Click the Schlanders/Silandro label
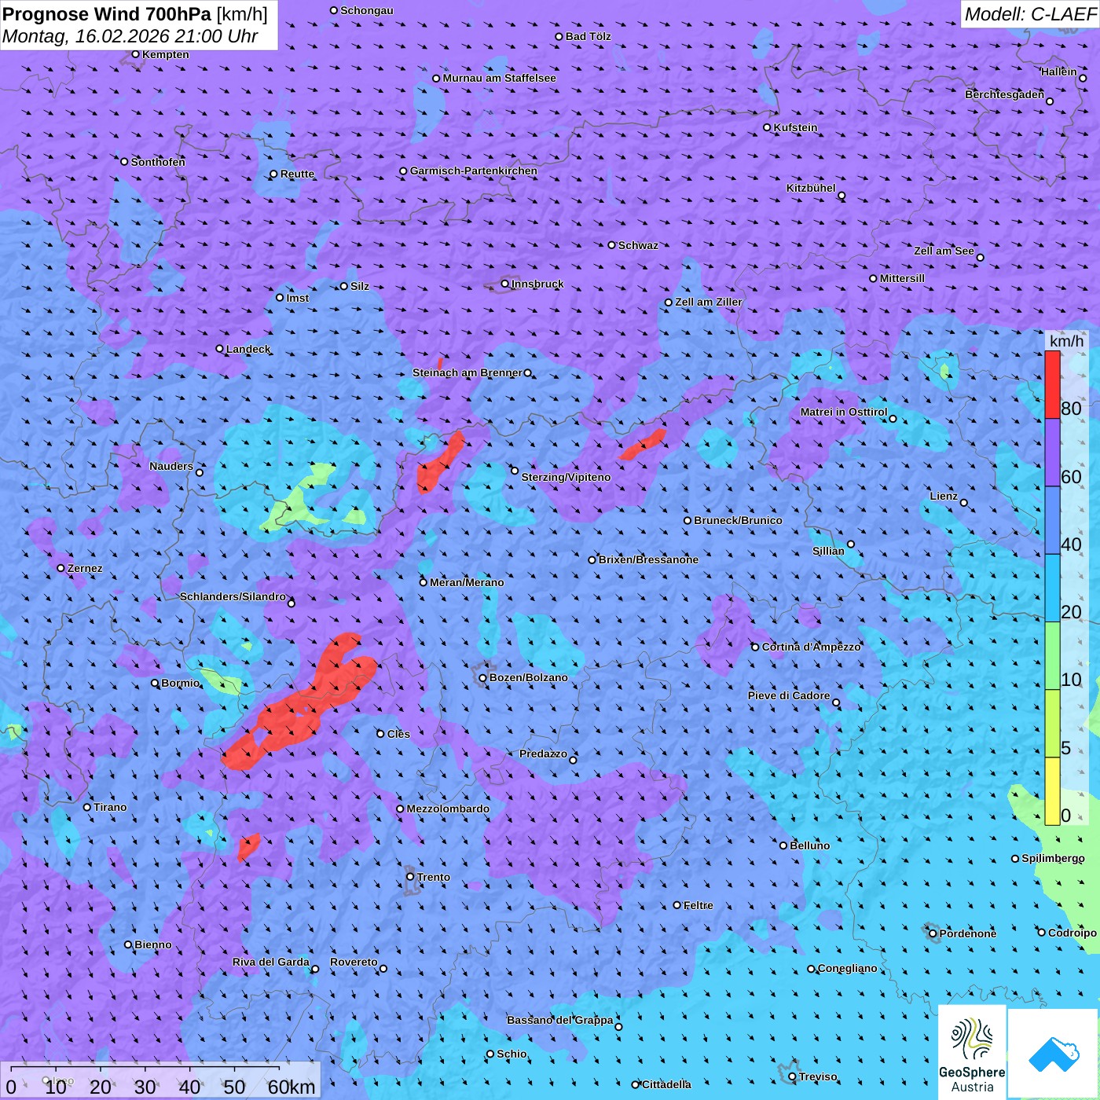The image size is (1100, 1100). (233, 596)
